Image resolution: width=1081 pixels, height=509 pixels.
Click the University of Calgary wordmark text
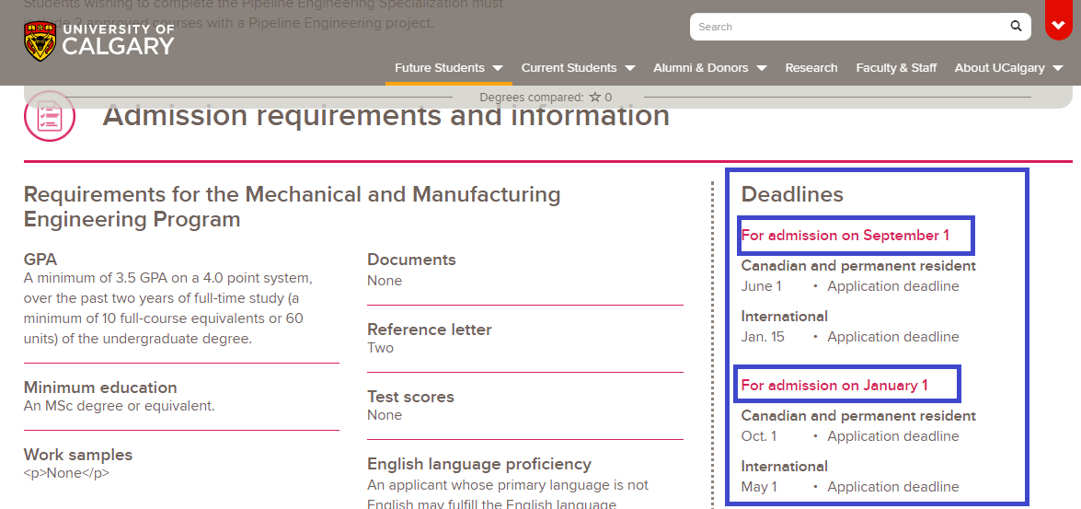pyautogui.click(x=118, y=40)
